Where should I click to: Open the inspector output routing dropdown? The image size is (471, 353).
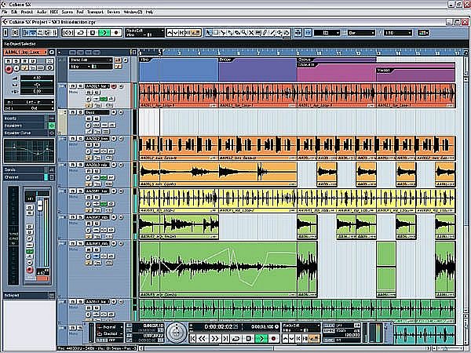[x=29, y=108]
